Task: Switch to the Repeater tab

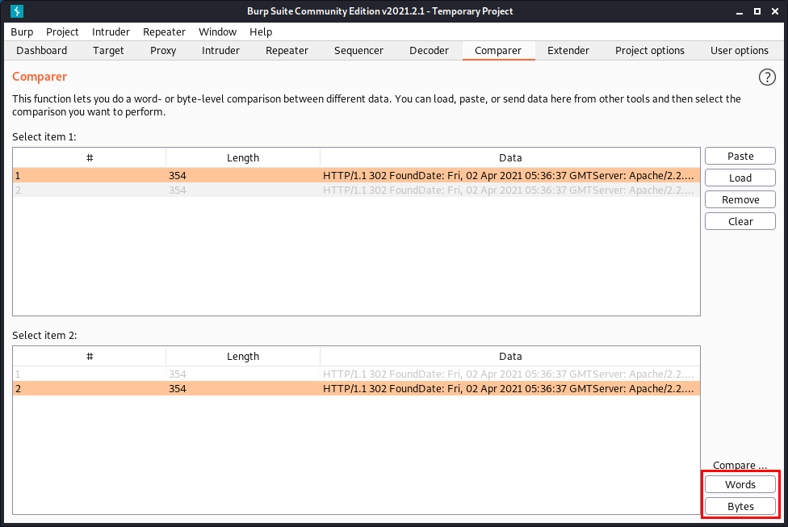Action: coord(287,50)
